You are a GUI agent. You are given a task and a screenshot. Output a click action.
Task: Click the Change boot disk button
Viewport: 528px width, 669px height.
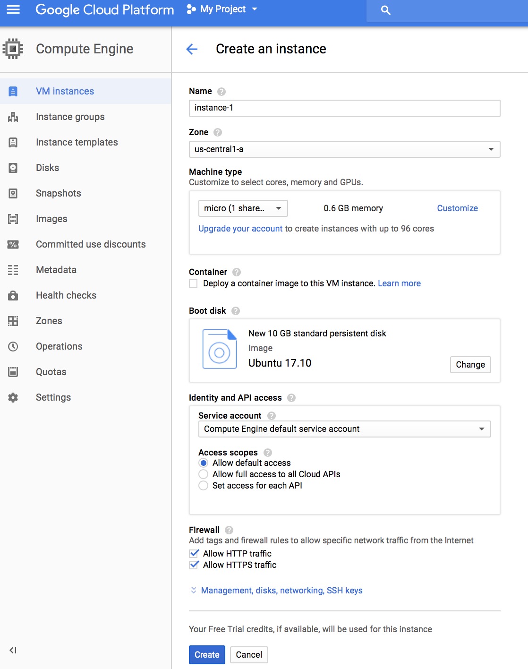click(x=470, y=365)
